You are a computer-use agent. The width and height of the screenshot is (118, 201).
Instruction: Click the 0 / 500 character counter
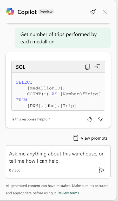(x=15, y=170)
